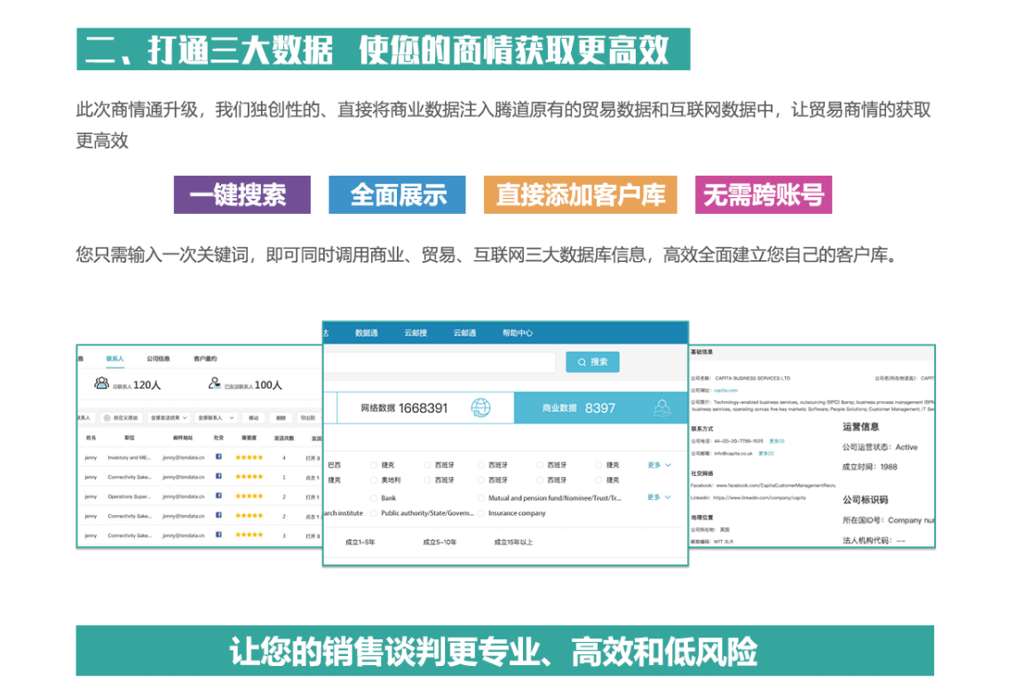Click the Facebook icon in last contact row
This screenshot has height=689, width=1022.
pos(218,535)
